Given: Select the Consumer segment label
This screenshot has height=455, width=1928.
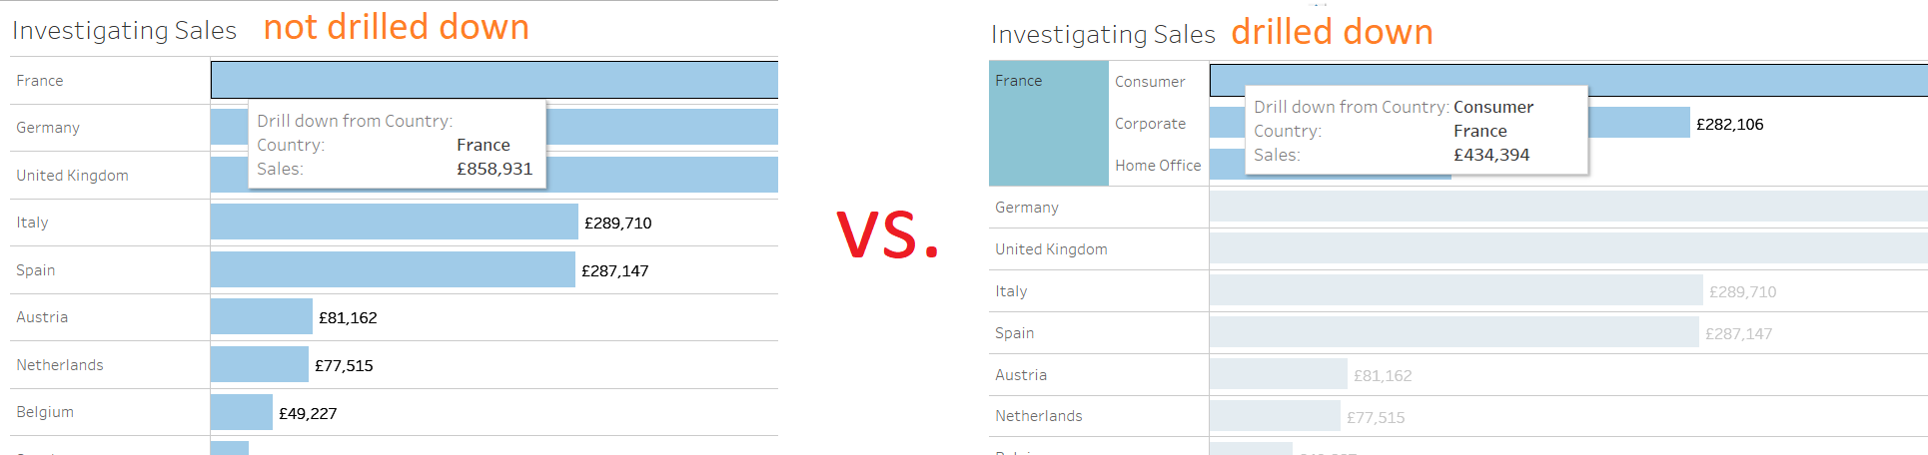Looking at the screenshot, I should [x=1150, y=82].
